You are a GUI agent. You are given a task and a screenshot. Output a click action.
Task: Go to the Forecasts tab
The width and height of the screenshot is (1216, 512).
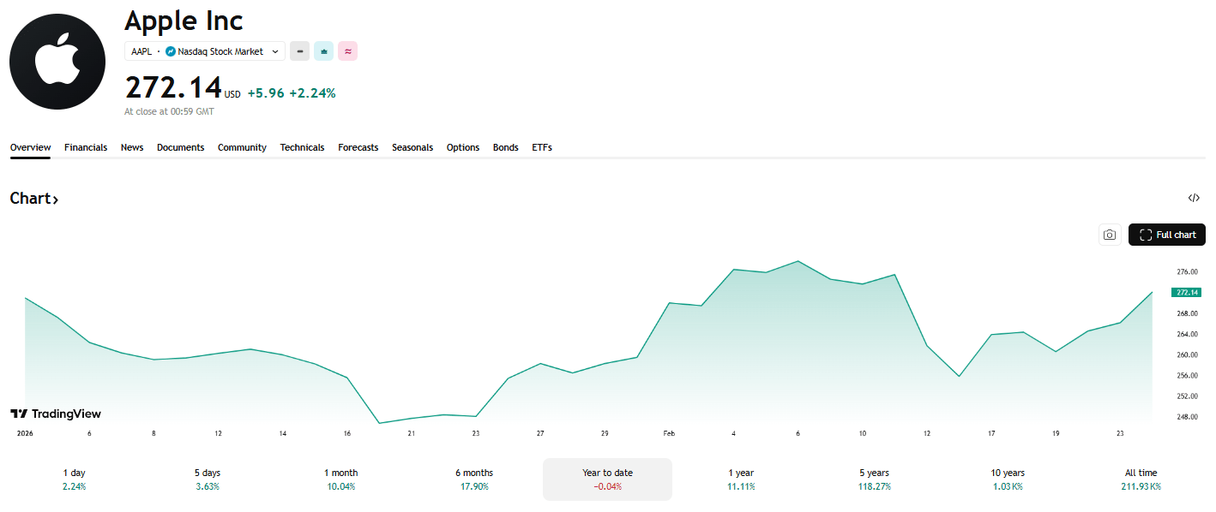coord(358,147)
